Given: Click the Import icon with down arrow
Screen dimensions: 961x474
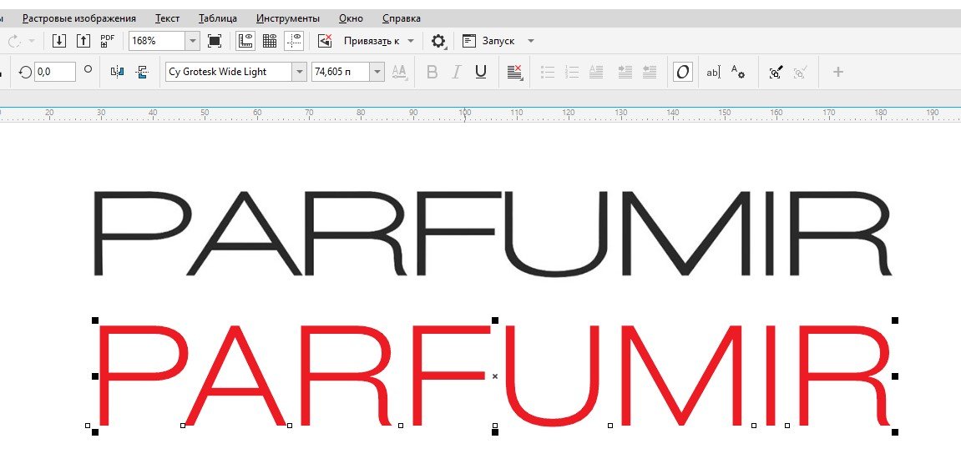Looking at the screenshot, I should point(58,41).
